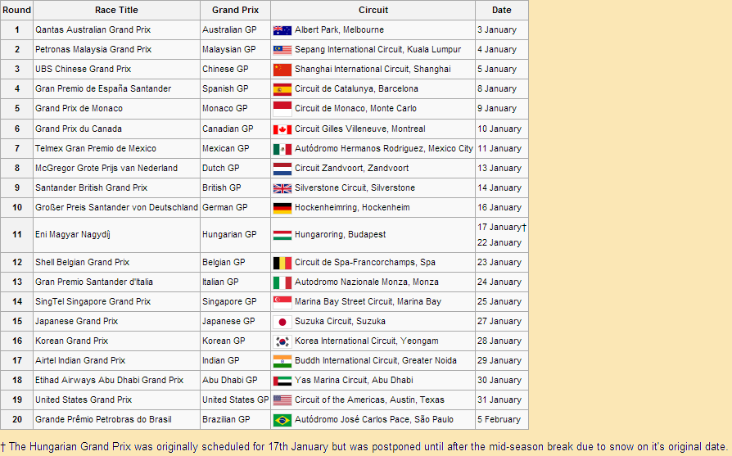The image size is (732, 456).
Task: Click the Malaysian flag icon
Action: pos(282,50)
